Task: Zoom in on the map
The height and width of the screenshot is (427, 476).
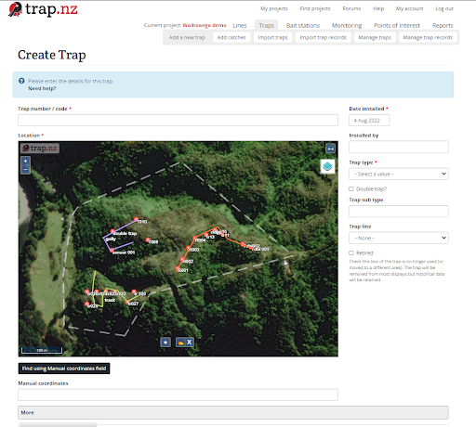Action: coord(25,161)
